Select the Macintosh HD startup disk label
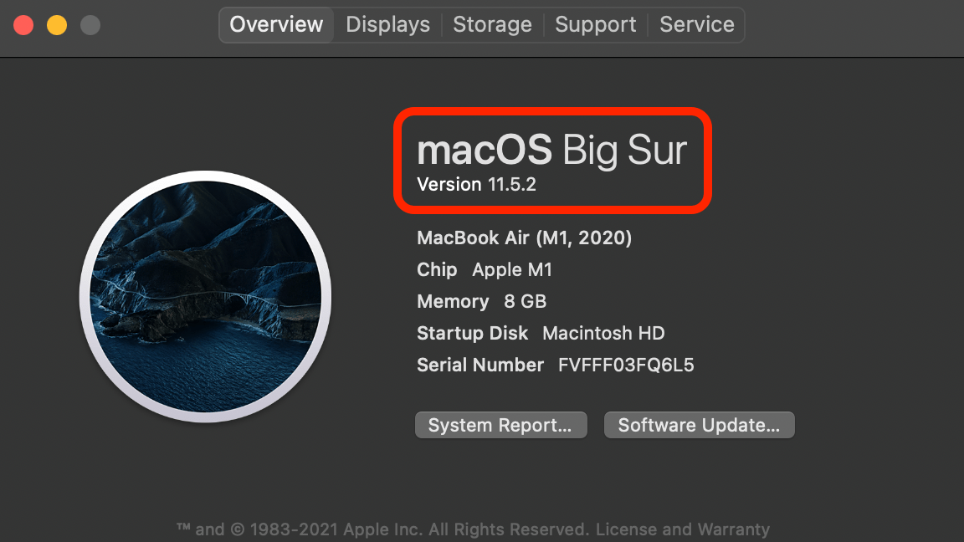Screen dimensions: 964x542 coord(602,333)
